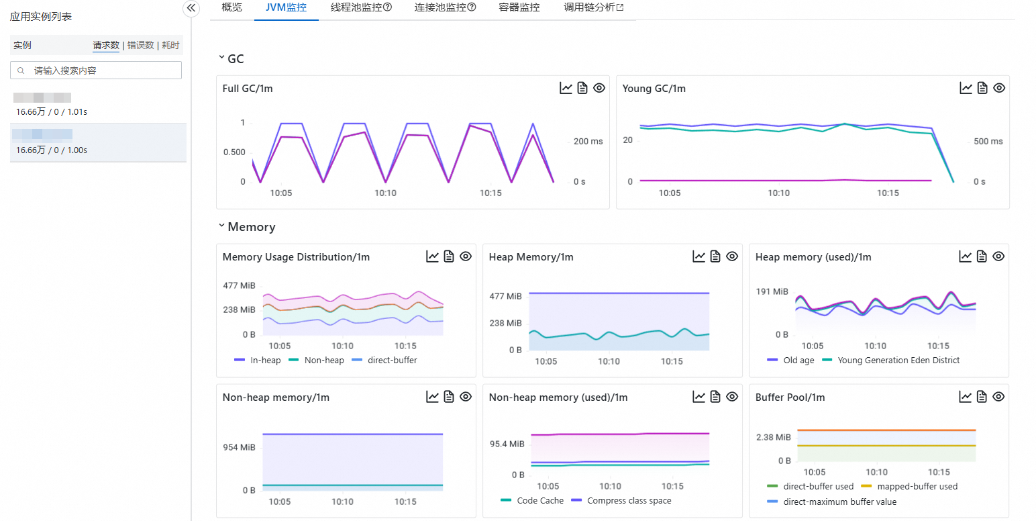The width and height of the screenshot is (1036, 521).
Task: Toggle the direct-buffer legend swatch
Action: (357, 361)
